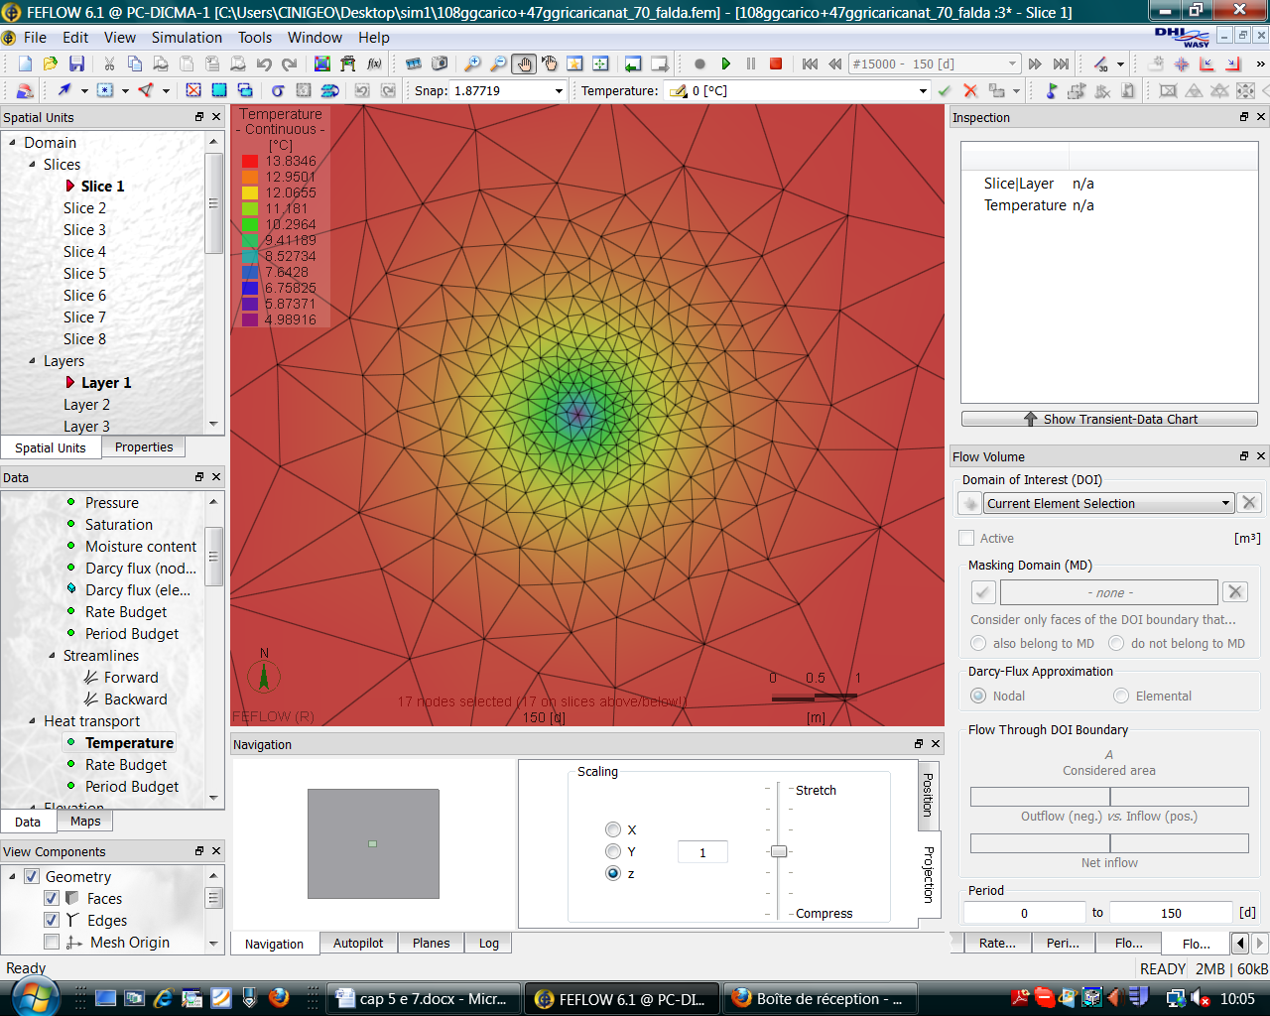The width and height of the screenshot is (1270, 1016).
Task: Open the Simulation menu
Action: [187, 37]
